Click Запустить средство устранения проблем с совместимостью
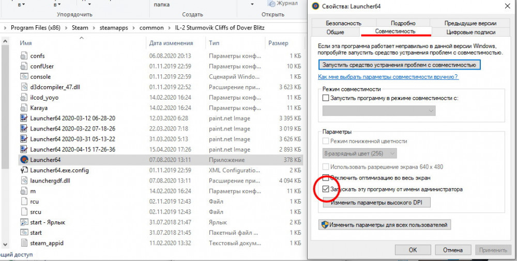The image size is (517, 261). (x=400, y=65)
